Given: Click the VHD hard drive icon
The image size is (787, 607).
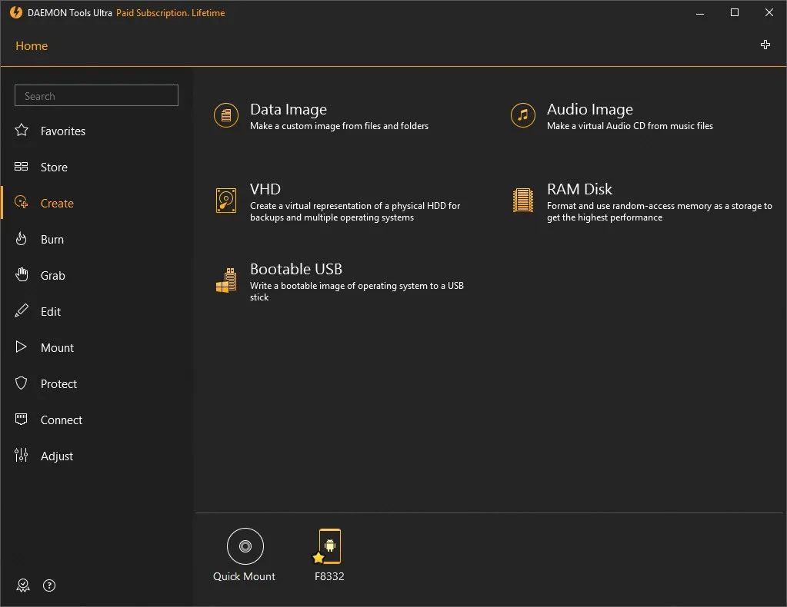Looking at the screenshot, I should pyautogui.click(x=226, y=201).
